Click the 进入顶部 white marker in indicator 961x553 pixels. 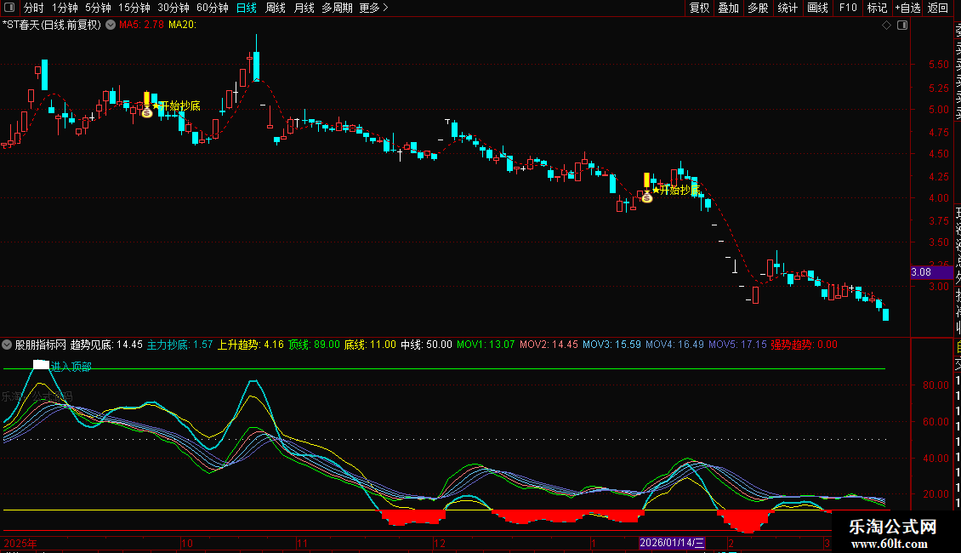point(41,365)
